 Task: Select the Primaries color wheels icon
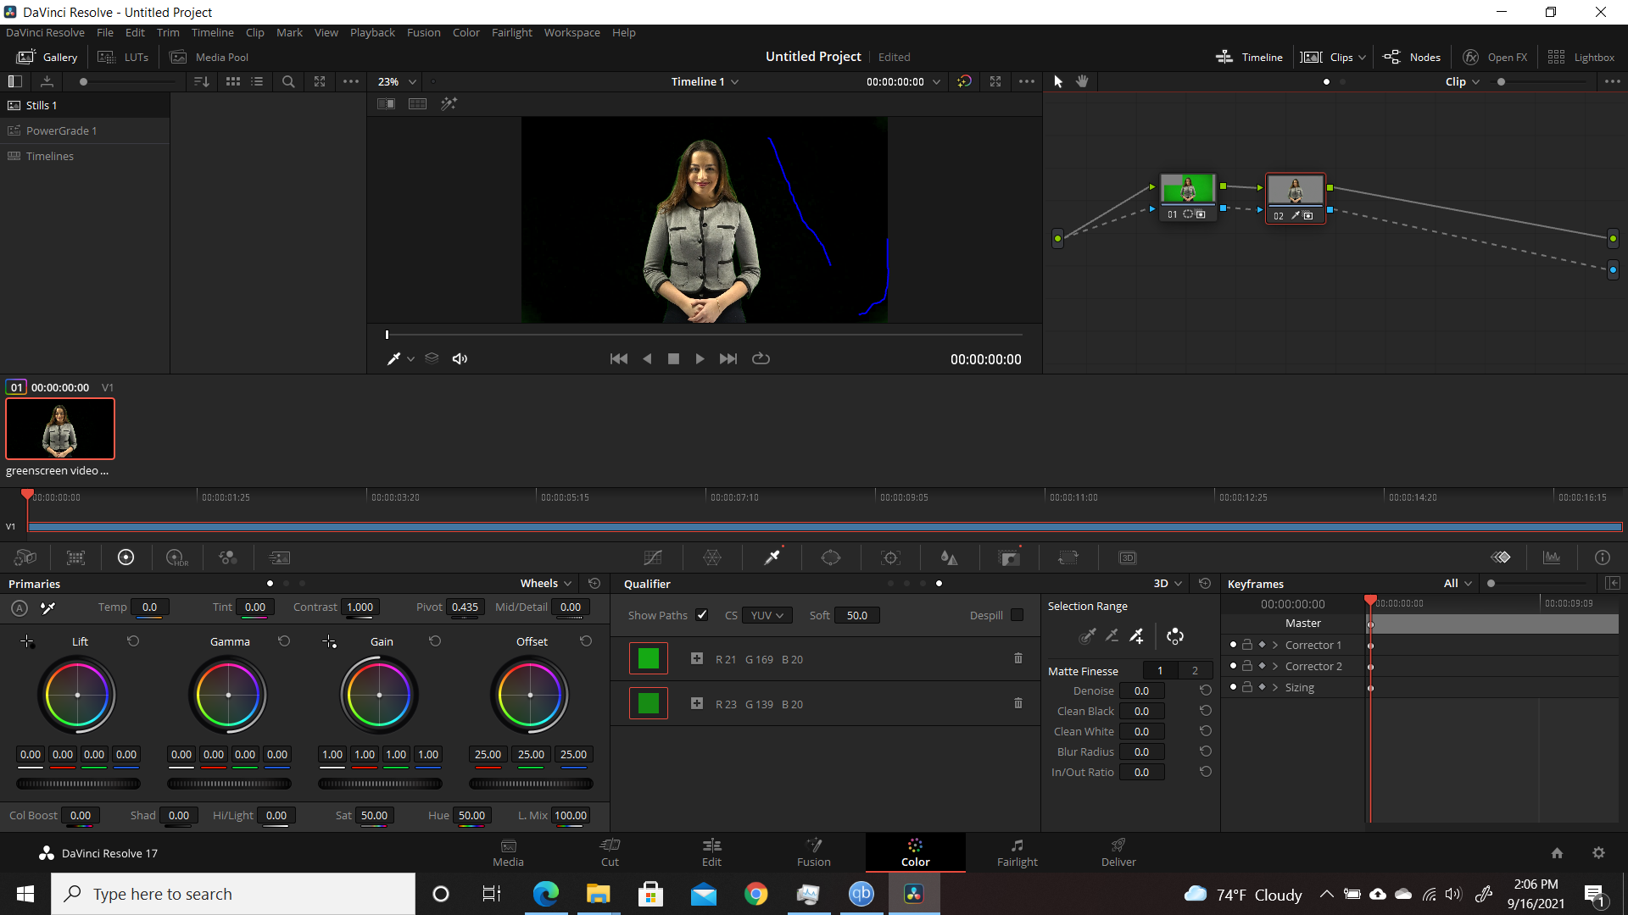[x=126, y=557]
